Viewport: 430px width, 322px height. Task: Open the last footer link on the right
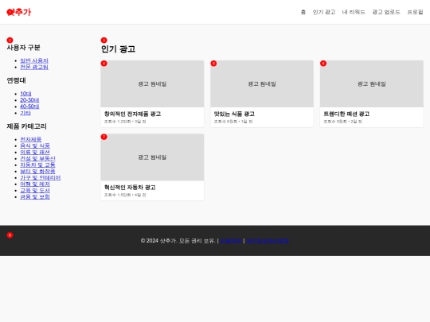[x=268, y=241]
